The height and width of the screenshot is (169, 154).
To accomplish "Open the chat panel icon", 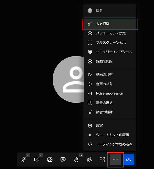I will 63,160.
